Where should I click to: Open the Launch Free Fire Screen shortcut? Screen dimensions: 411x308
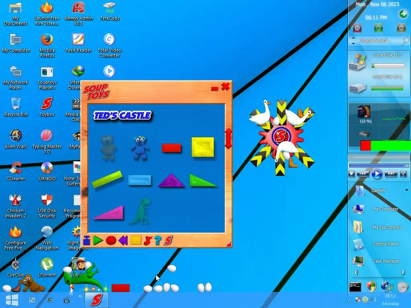[47, 13]
